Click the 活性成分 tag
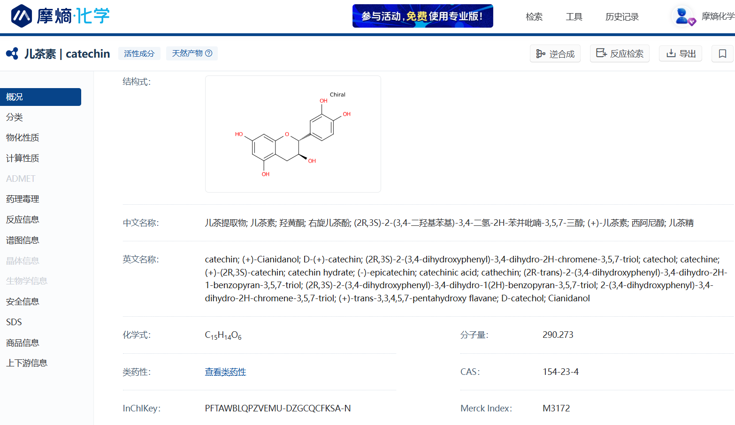The height and width of the screenshot is (425, 735). [x=139, y=53]
